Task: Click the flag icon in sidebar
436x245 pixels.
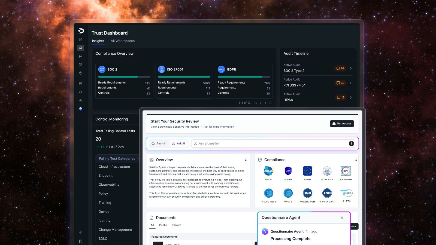Action: [80, 56]
